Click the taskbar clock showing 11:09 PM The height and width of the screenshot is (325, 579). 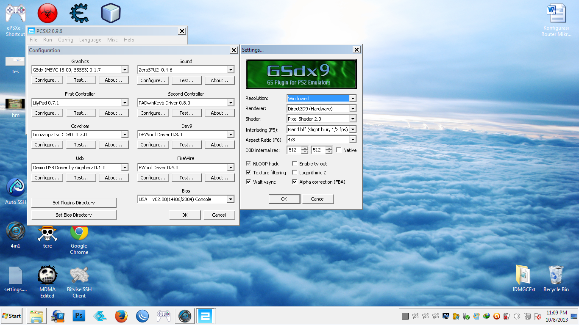[557, 316]
